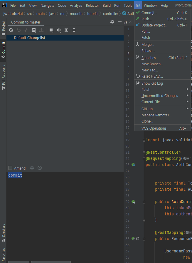The image size is (192, 263).
Task: Open commit options gear next to Amend
Action: (32, 168)
